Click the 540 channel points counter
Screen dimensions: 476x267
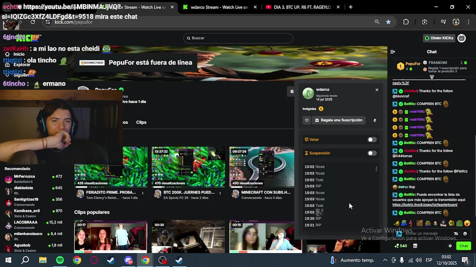(x=401, y=246)
